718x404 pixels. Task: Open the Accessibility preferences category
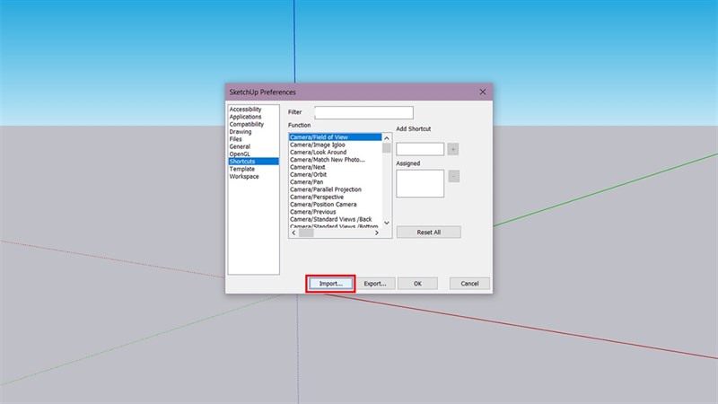pos(245,110)
